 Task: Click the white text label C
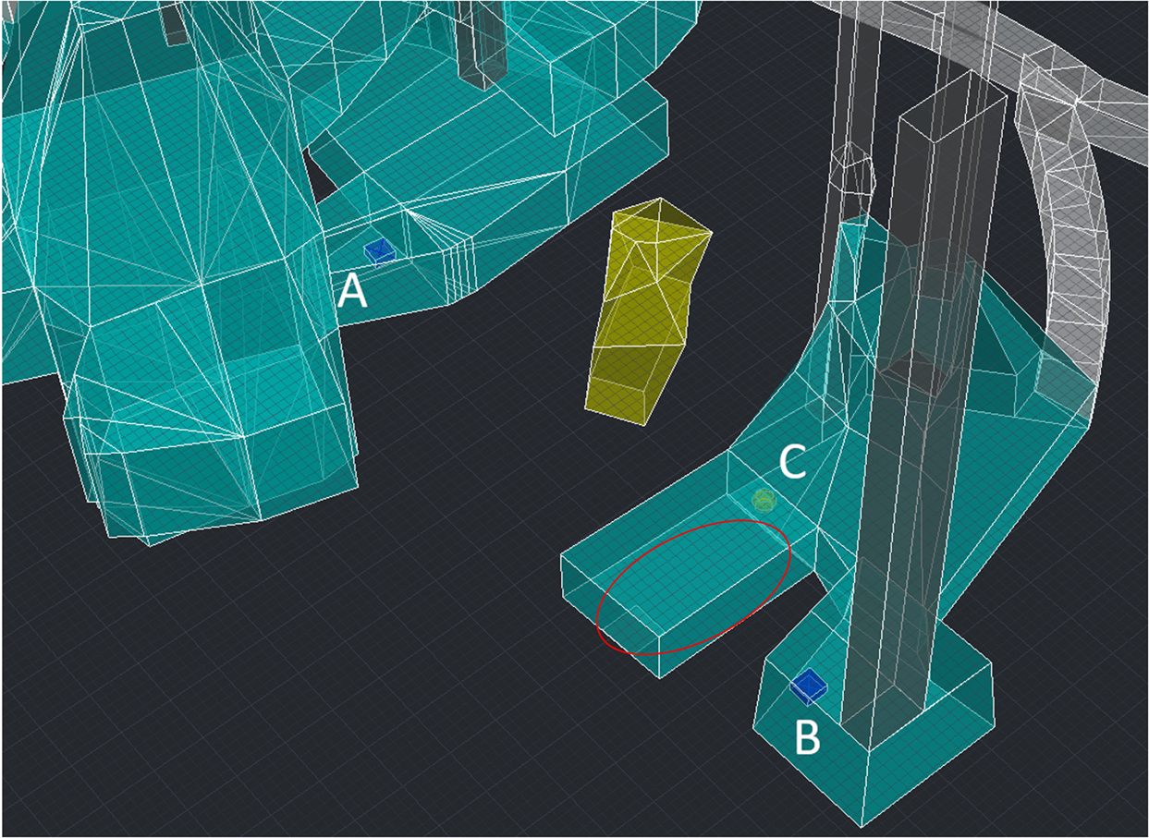pyautogui.click(x=794, y=464)
